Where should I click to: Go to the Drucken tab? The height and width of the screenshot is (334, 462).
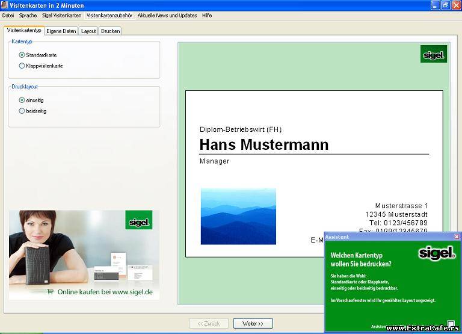[110, 31]
